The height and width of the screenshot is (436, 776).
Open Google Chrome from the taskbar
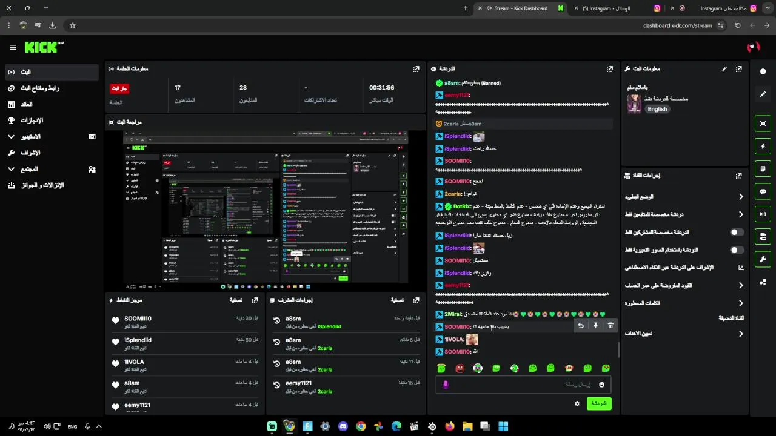point(361,426)
